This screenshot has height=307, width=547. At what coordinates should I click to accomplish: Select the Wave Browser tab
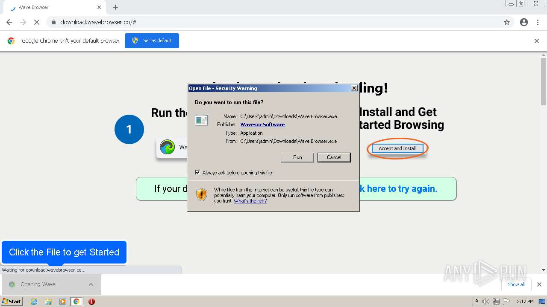[x=54, y=7]
